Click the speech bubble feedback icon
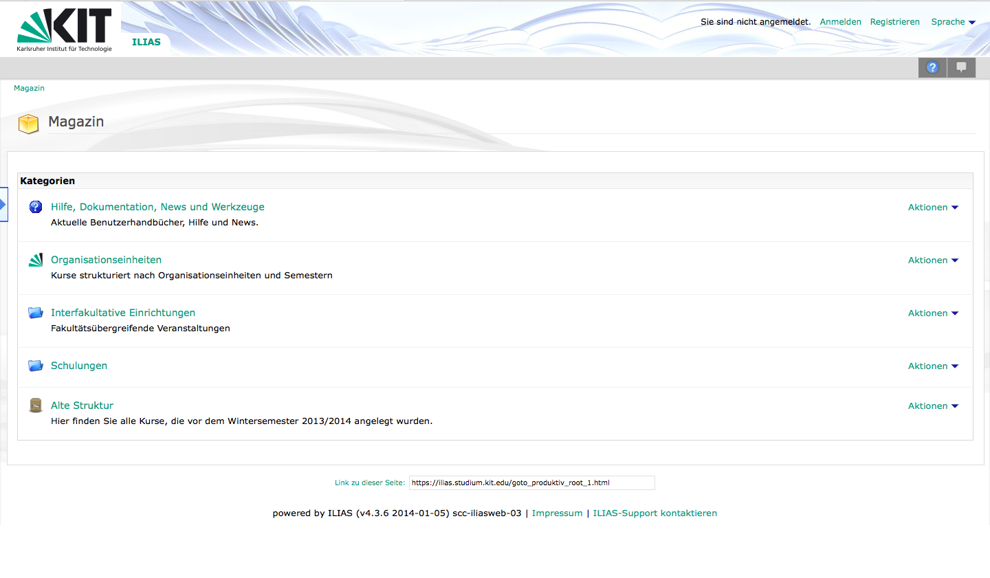Viewport: 990px width, 578px height. [961, 67]
